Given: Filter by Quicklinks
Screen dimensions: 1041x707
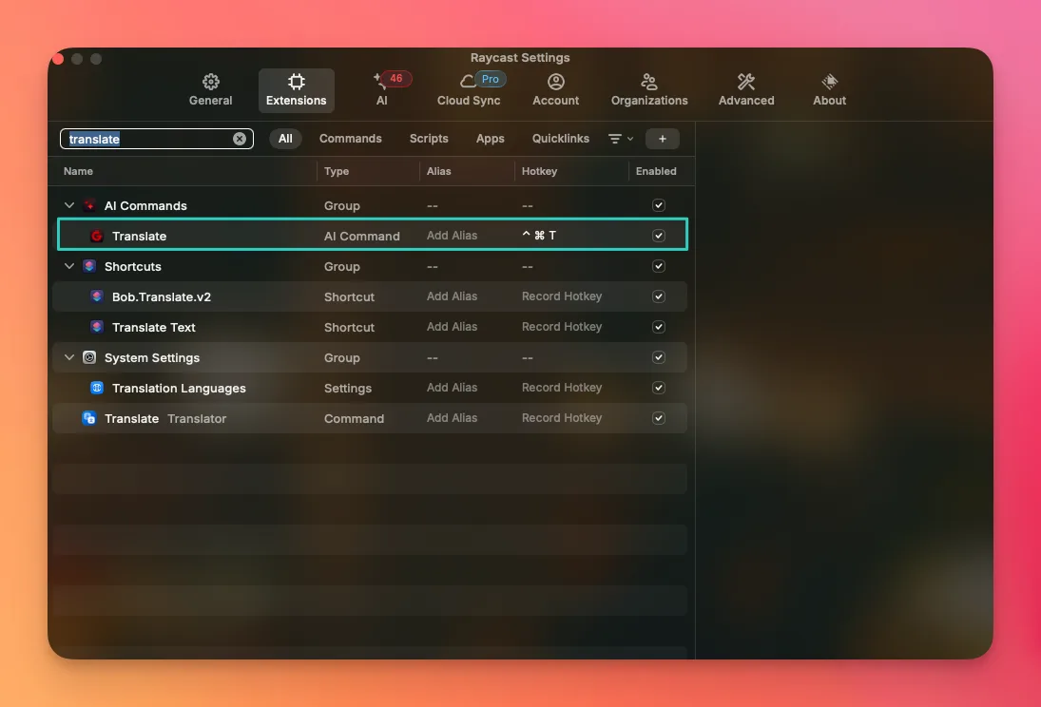Looking at the screenshot, I should [x=560, y=139].
